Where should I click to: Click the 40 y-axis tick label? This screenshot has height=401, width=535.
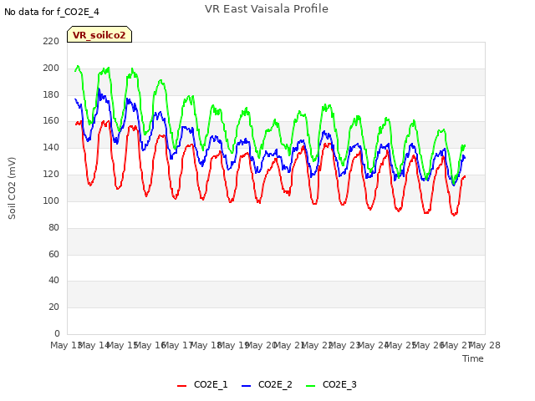point(53,281)
